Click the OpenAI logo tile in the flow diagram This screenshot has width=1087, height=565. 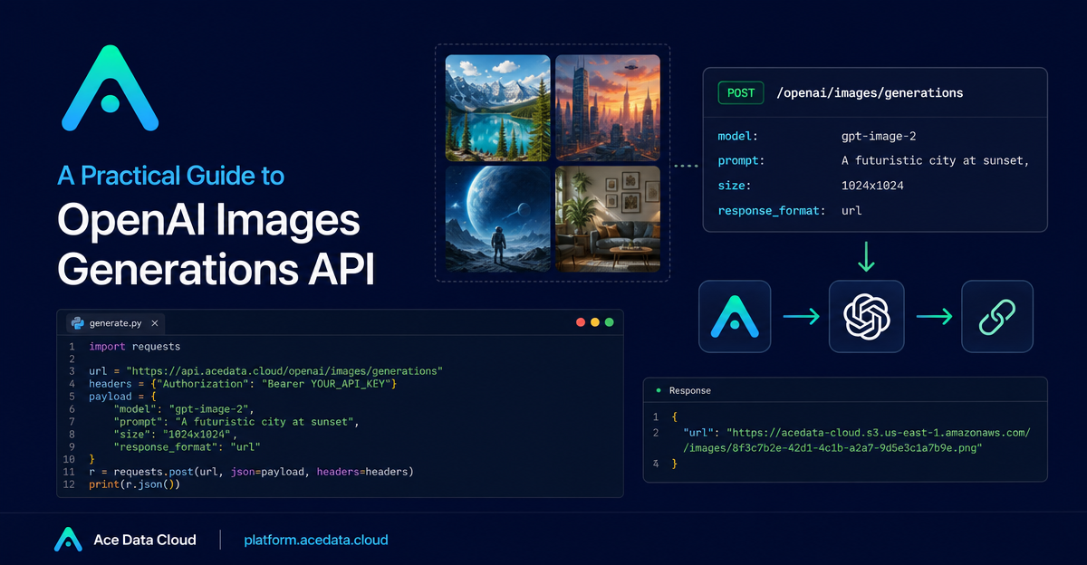coord(867,316)
